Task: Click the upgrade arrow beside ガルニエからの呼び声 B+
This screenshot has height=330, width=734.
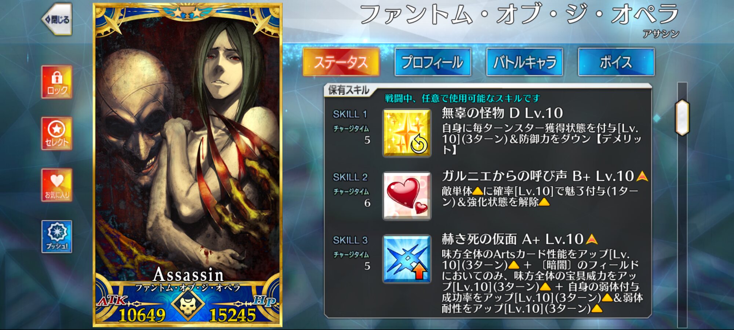Action: coord(642,176)
